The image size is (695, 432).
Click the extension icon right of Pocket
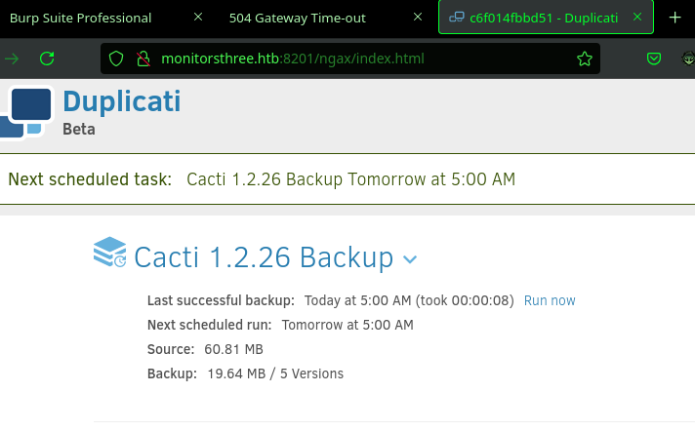pos(688,59)
